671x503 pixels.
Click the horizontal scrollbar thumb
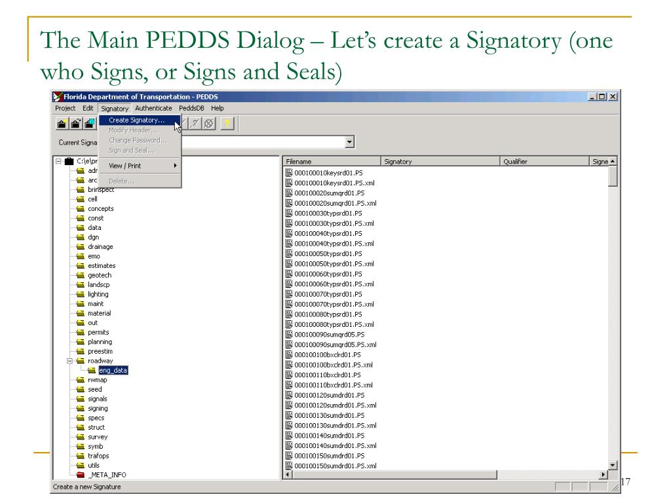(394, 474)
